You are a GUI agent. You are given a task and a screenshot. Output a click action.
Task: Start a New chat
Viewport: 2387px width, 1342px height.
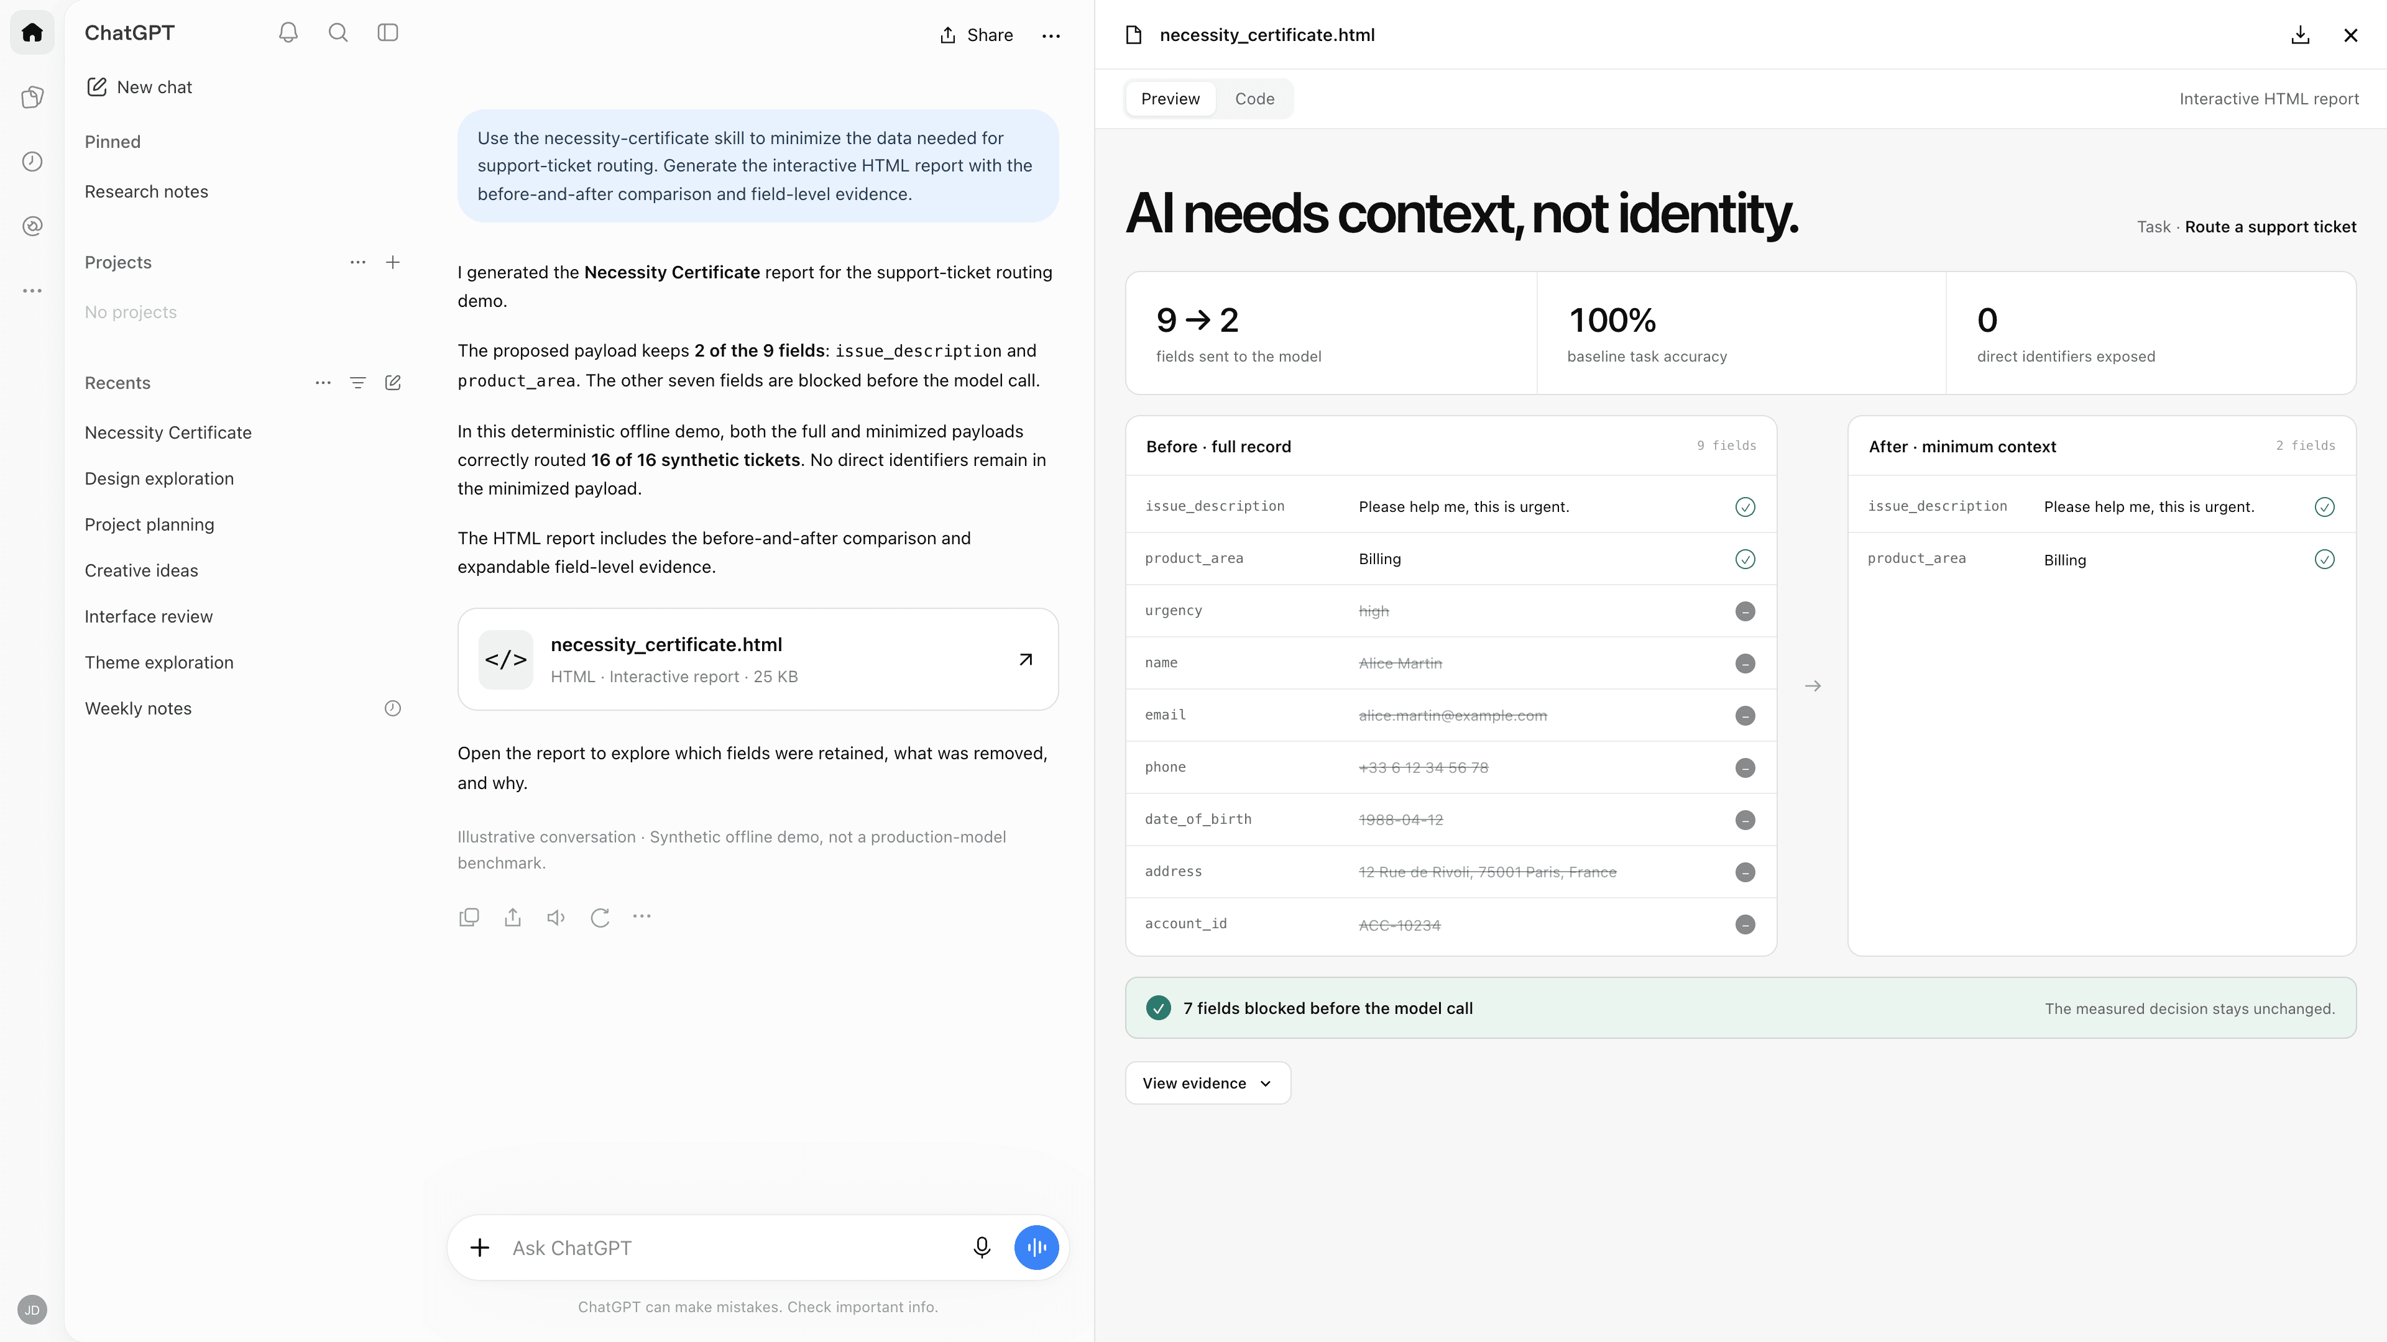click(x=139, y=87)
